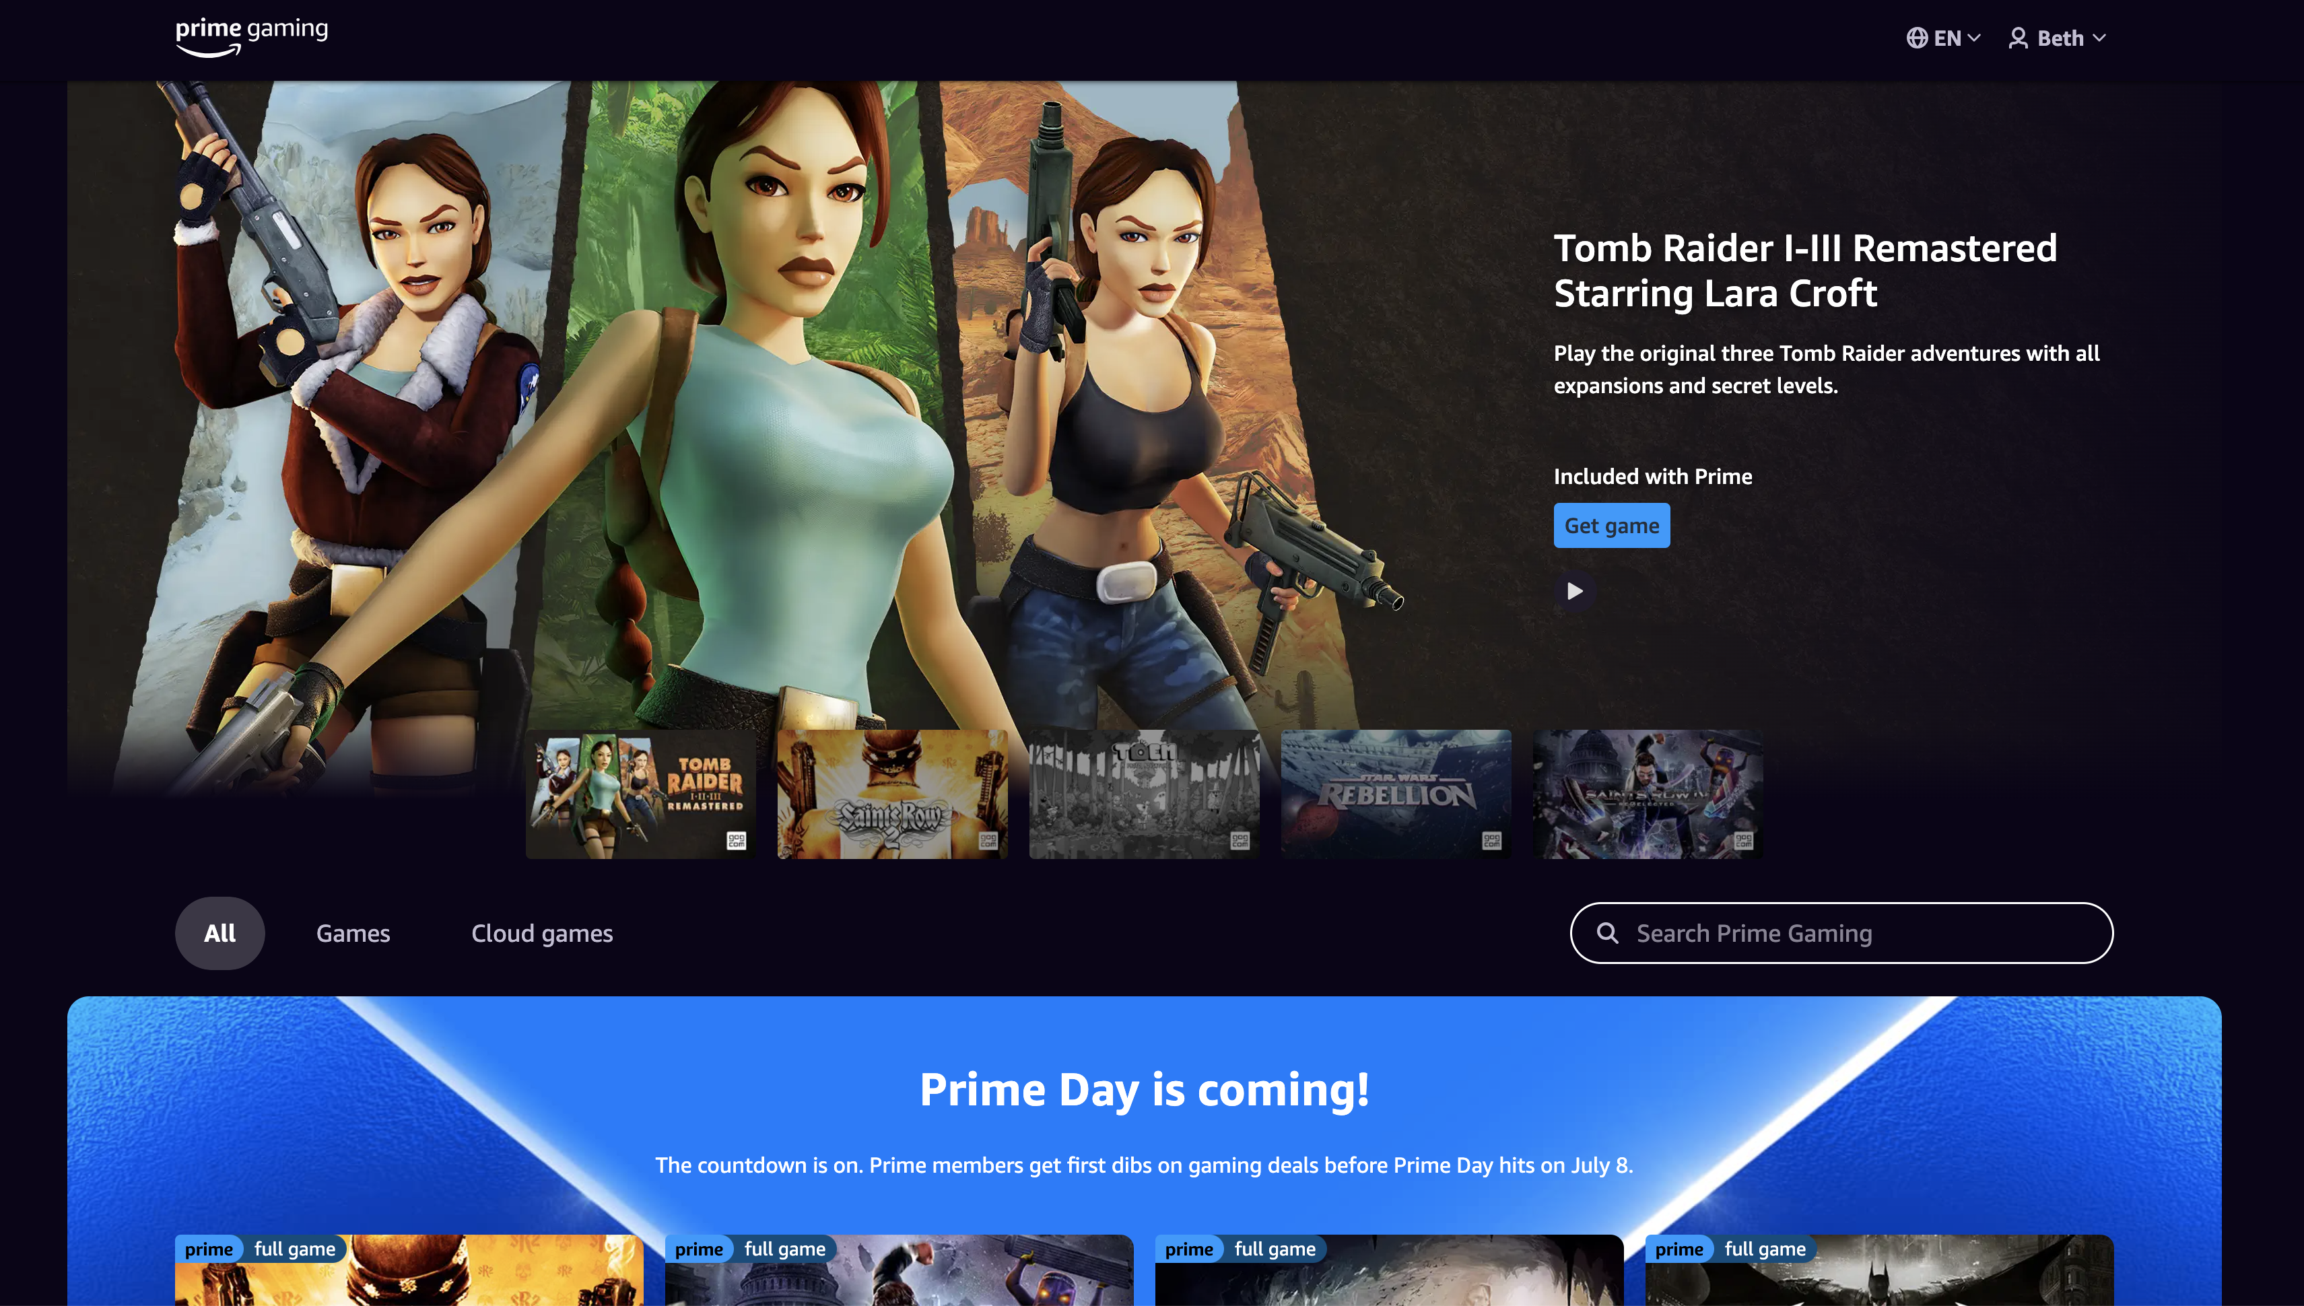Open the EN language dropdown
Image resolution: width=2304 pixels, height=1306 pixels.
click(1944, 38)
